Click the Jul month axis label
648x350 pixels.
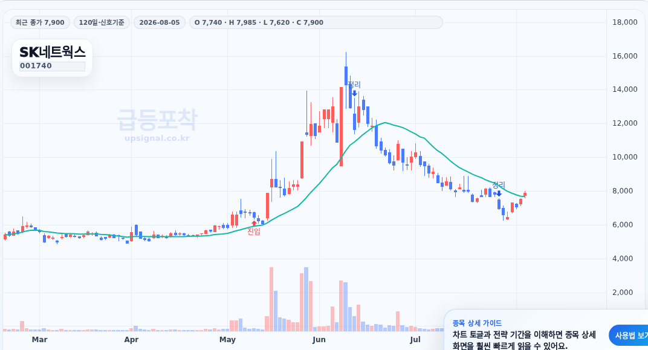415,340
